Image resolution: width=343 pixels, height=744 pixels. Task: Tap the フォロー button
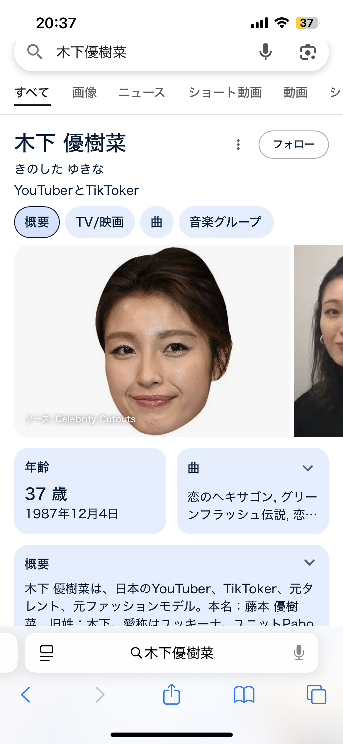293,145
